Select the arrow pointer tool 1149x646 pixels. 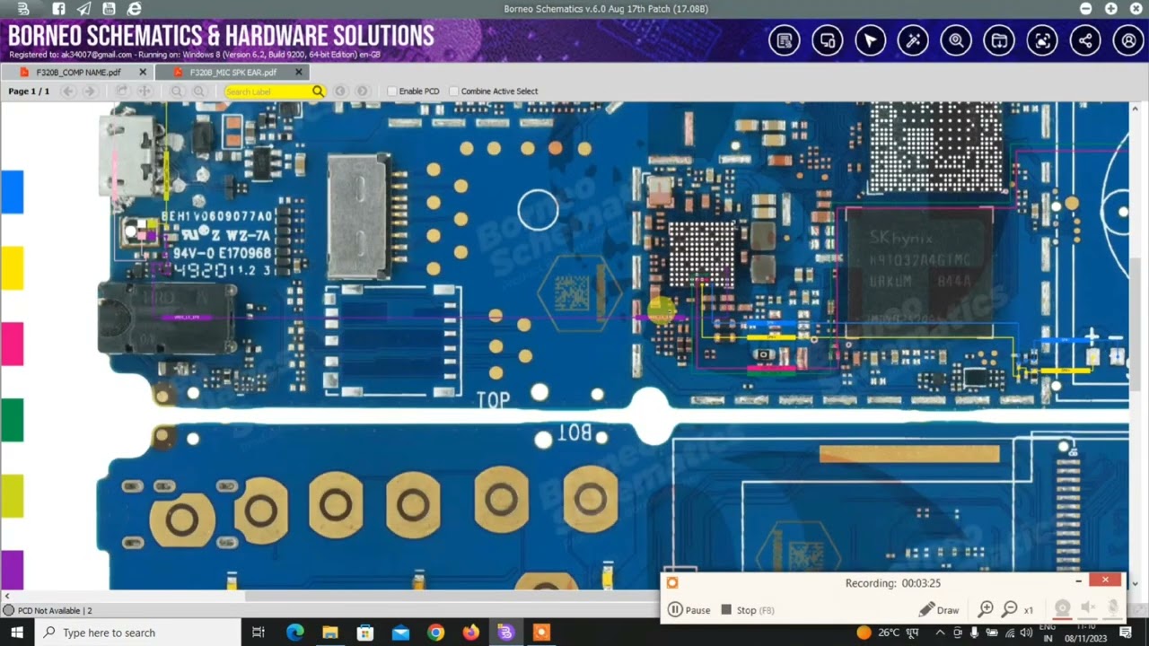pos(870,40)
